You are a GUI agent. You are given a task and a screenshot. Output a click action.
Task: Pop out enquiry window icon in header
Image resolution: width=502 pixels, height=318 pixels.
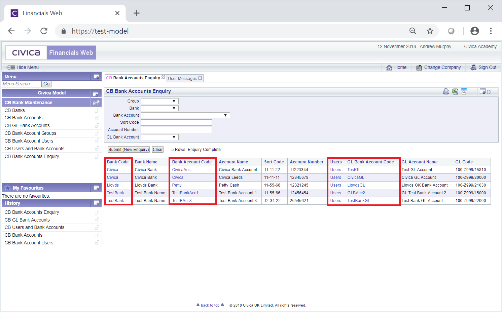point(482,91)
